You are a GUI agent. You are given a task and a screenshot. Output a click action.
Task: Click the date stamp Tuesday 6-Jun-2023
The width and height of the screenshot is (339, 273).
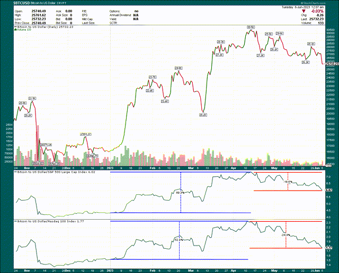tap(296, 7)
